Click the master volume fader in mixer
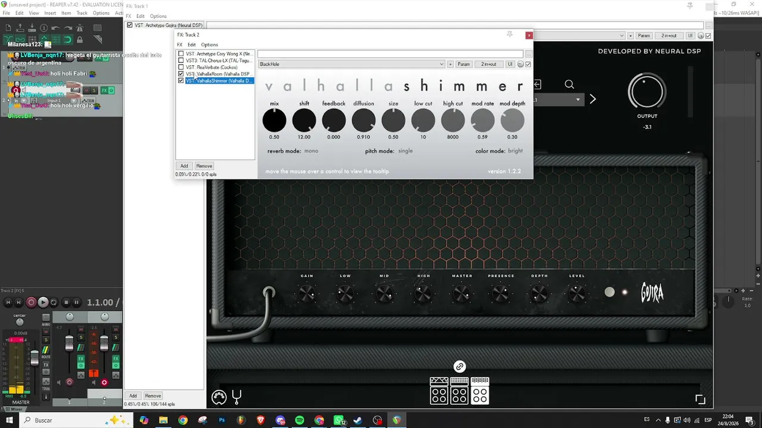 pyautogui.click(x=35, y=358)
